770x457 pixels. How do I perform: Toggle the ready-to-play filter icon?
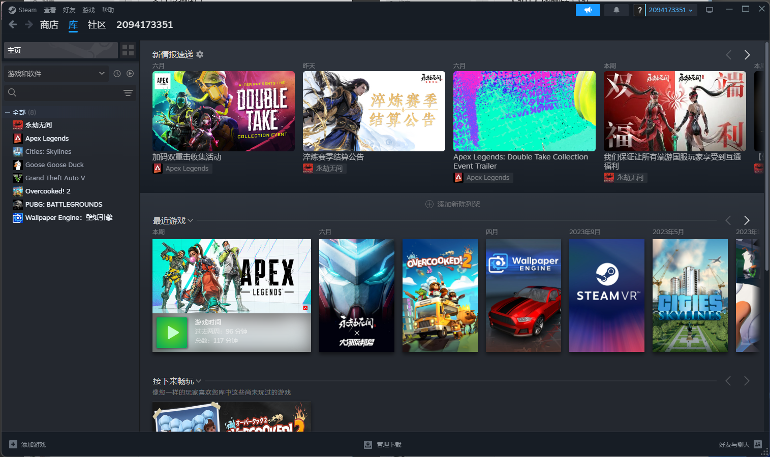coord(130,74)
